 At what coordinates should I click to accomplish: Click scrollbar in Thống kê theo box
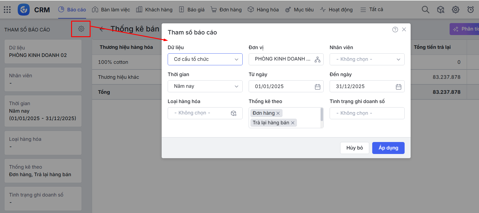[x=322, y=114]
